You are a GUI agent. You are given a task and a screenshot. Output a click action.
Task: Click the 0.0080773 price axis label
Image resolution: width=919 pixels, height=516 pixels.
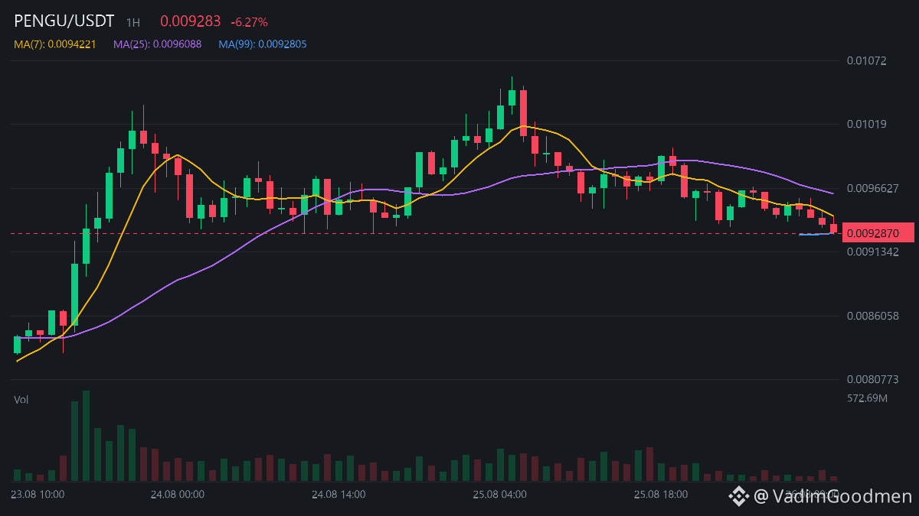pyautogui.click(x=872, y=379)
